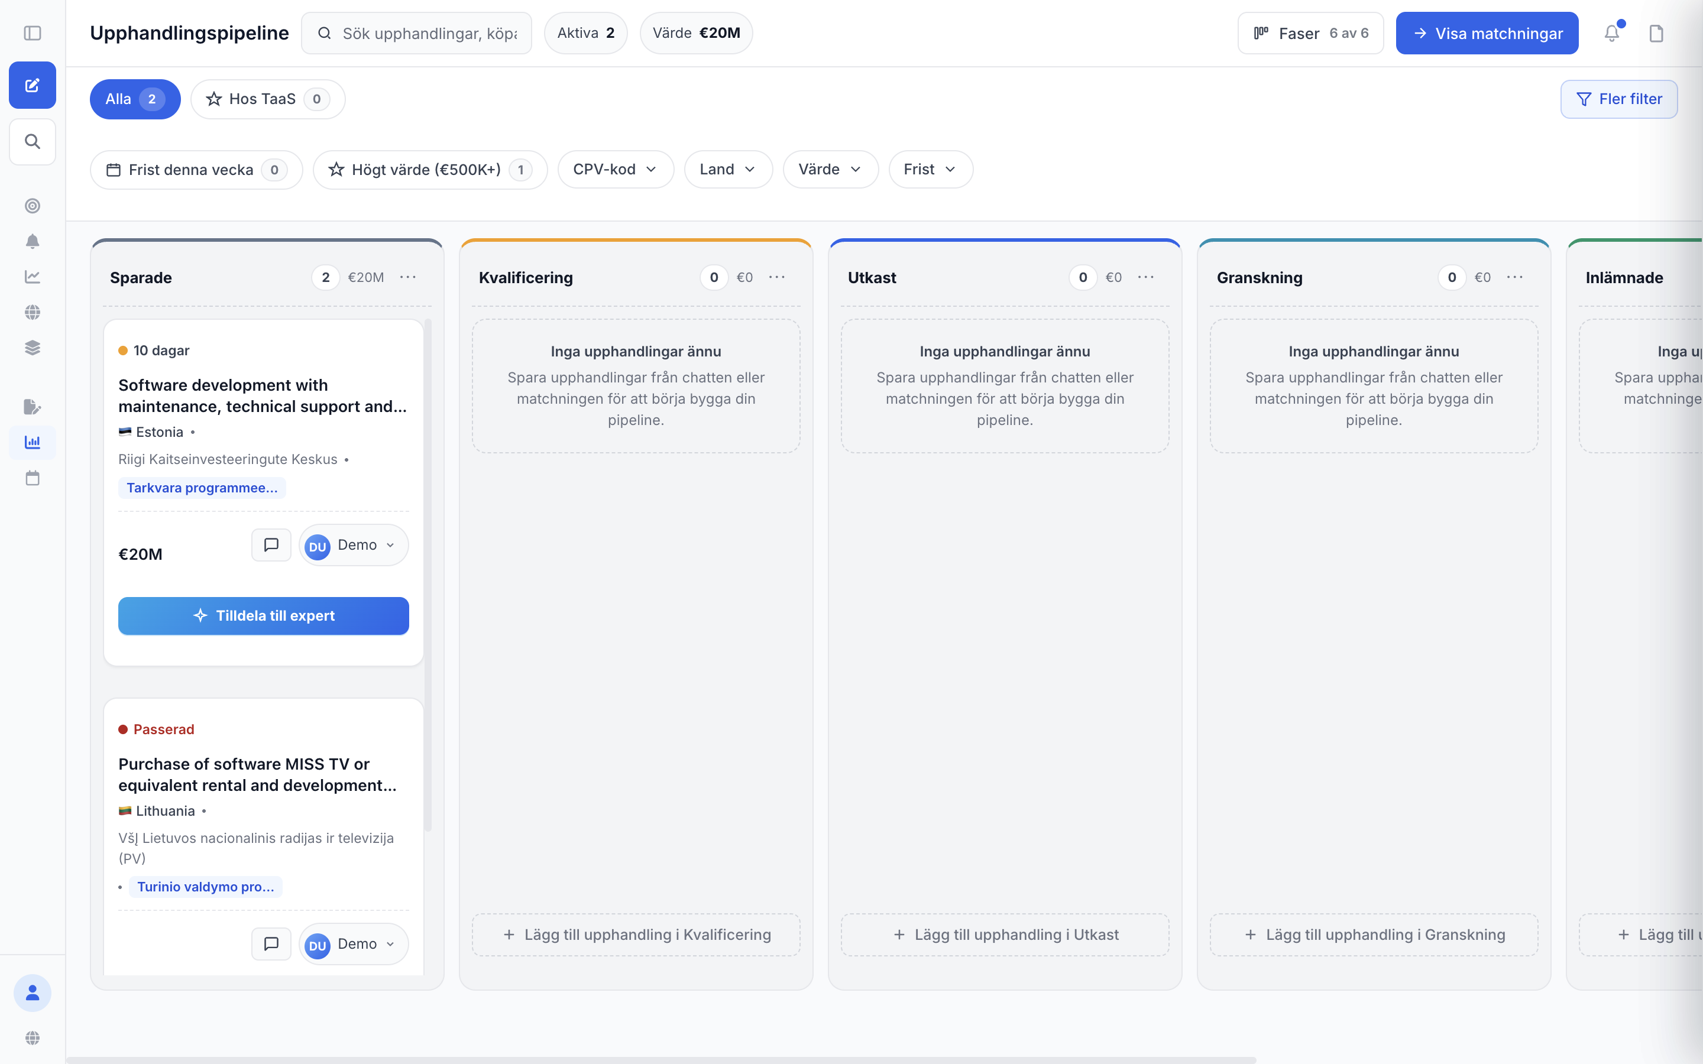Click the Kvalificering column header
Viewport: 1703px width, 1064px height.
(x=526, y=277)
